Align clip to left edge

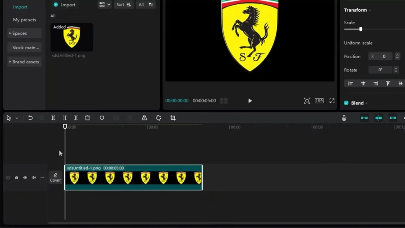350,84
